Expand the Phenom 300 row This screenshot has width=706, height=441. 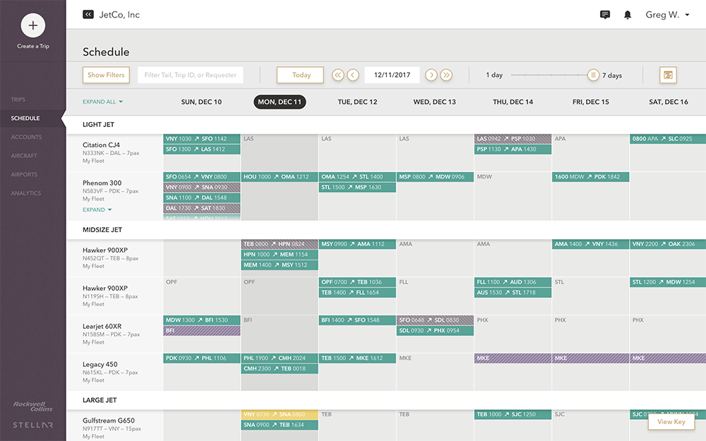tap(97, 210)
